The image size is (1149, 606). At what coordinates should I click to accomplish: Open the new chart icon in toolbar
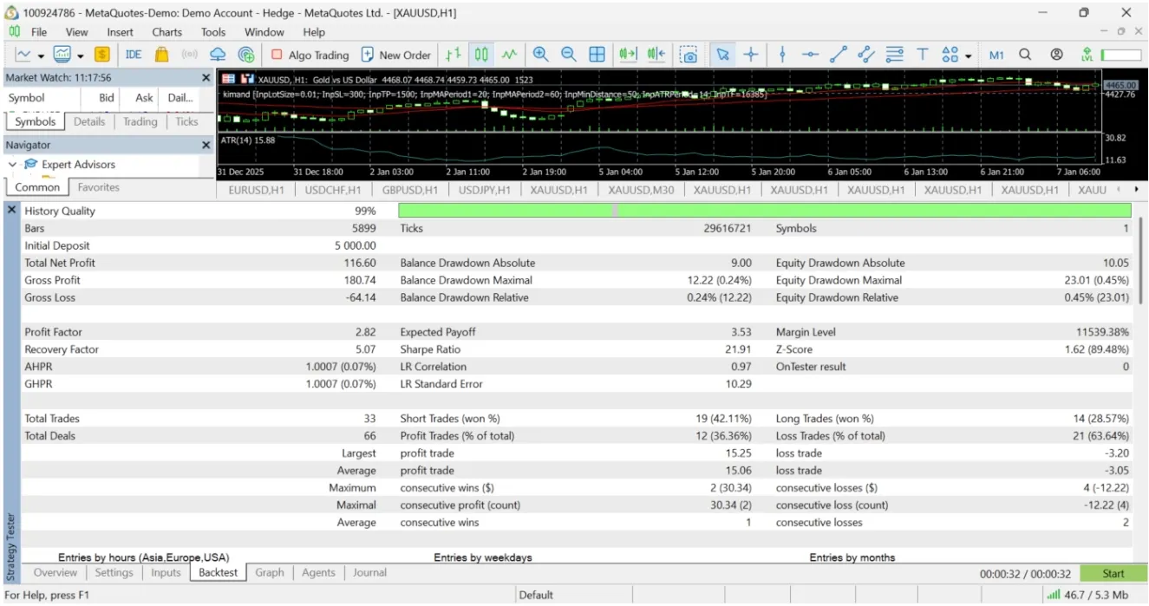click(23, 55)
